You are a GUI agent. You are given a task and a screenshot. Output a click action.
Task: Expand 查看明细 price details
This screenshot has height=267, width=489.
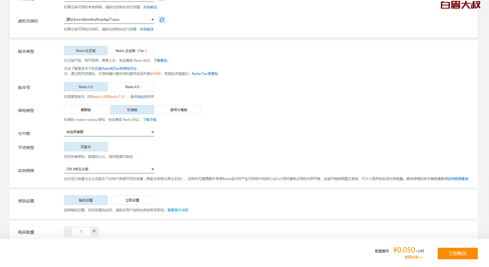click(x=414, y=257)
